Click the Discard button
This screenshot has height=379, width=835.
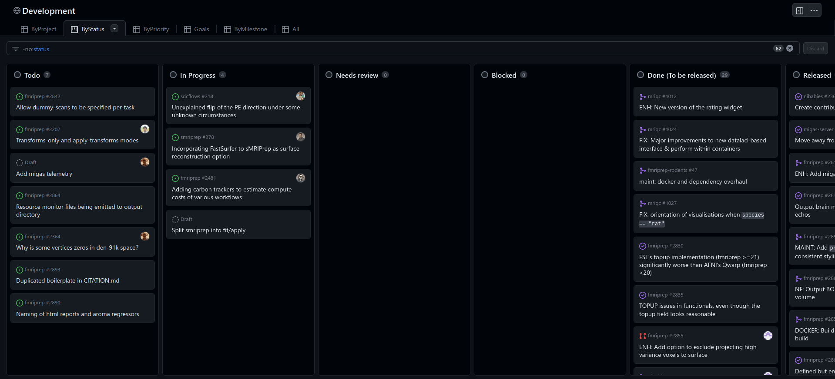[x=815, y=48]
